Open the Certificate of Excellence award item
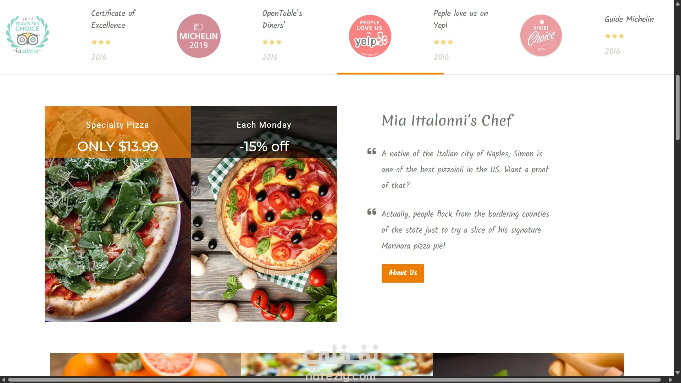Screen dimensions: 681x383 [113, 19]
